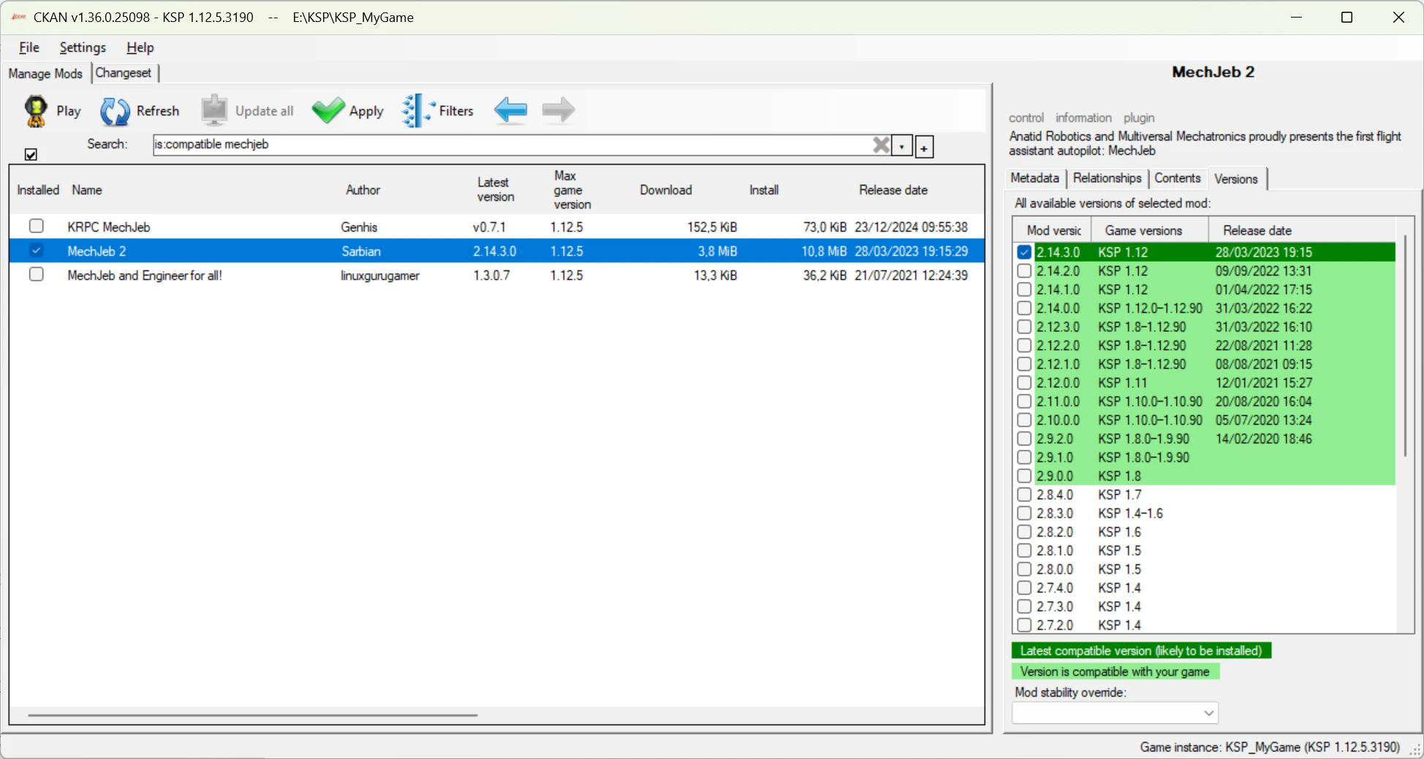The height and width of the screenshot is (759, 1424).
Task: Click the 'control' tag link
Action: tap(1026, 118)
